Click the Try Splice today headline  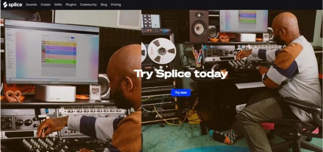coord(181,74)
